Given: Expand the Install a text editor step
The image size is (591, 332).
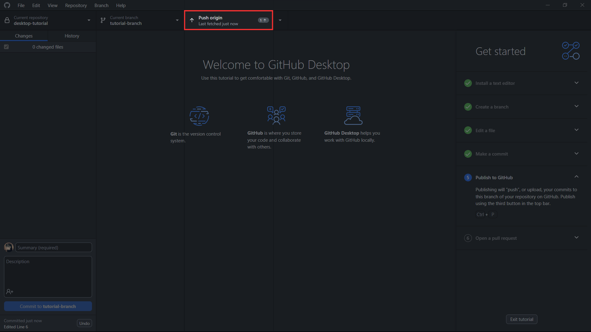Looking at the screenshot, I should click(x=576, y=83).
